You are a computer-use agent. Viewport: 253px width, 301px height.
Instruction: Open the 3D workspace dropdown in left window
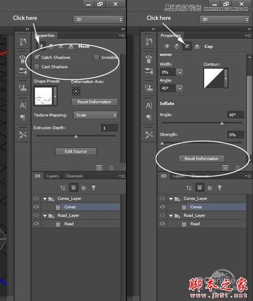[x=98, y=19]
